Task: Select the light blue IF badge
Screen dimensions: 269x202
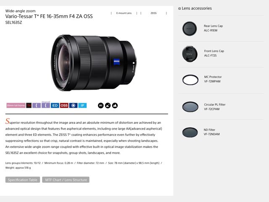Action: tap(82, 105)
